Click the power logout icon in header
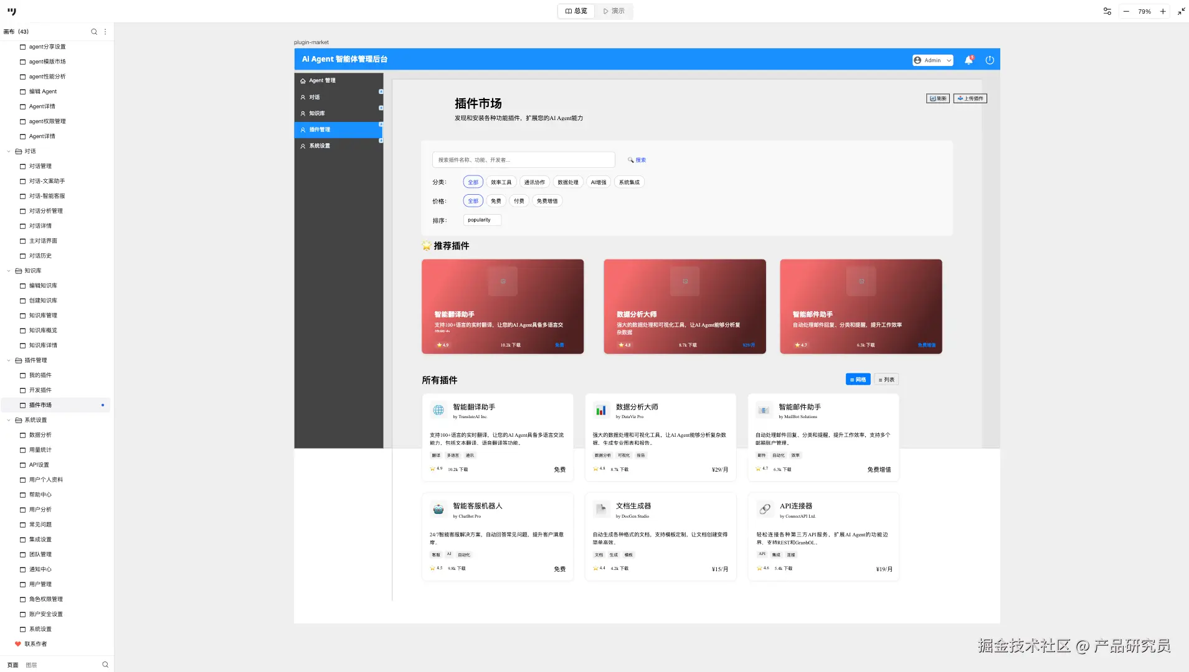 [990, 60]
